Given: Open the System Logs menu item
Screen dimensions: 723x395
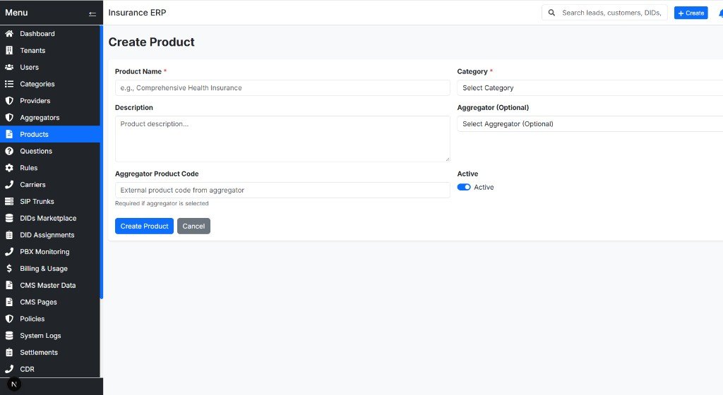Looking at the screenshot, I should pyautogui.click(x=50, y=336).
